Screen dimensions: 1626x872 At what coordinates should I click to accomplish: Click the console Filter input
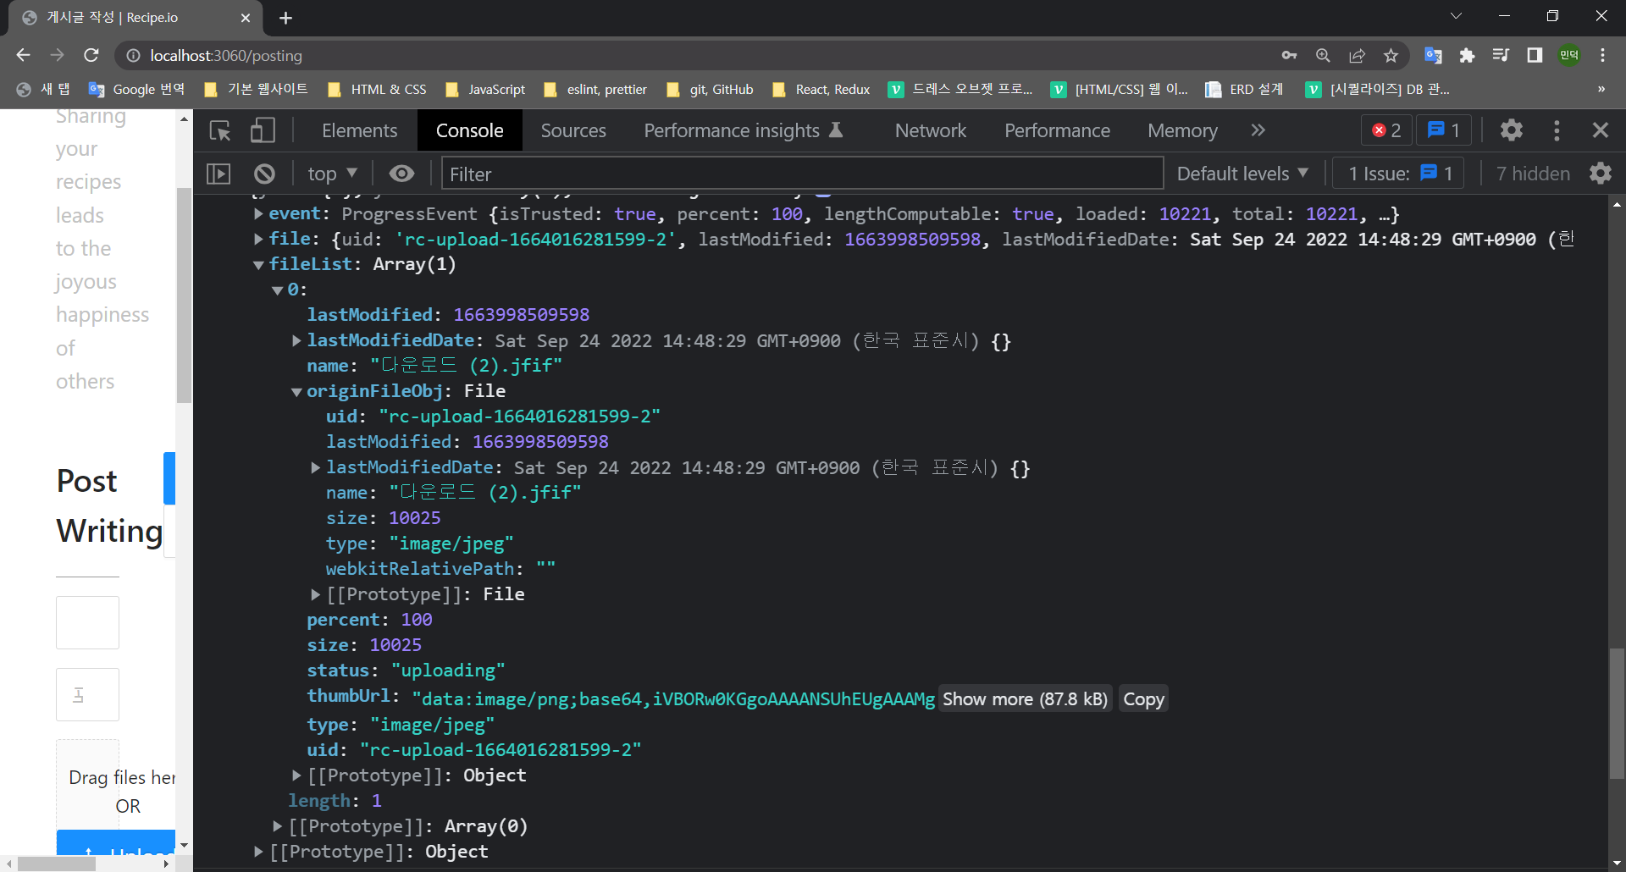coord(802,174)
